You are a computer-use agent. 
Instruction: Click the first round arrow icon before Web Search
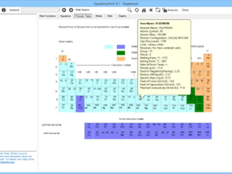click(64, 10)
